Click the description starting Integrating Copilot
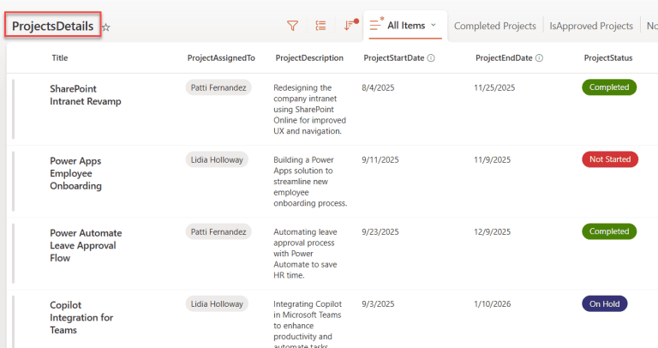Viewport: 658px width, 348px height. click(x=308, y=325)
